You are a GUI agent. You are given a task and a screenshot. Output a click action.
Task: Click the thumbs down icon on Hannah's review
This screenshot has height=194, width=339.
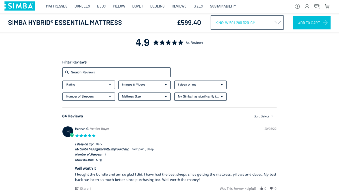[x=272, y=188]
